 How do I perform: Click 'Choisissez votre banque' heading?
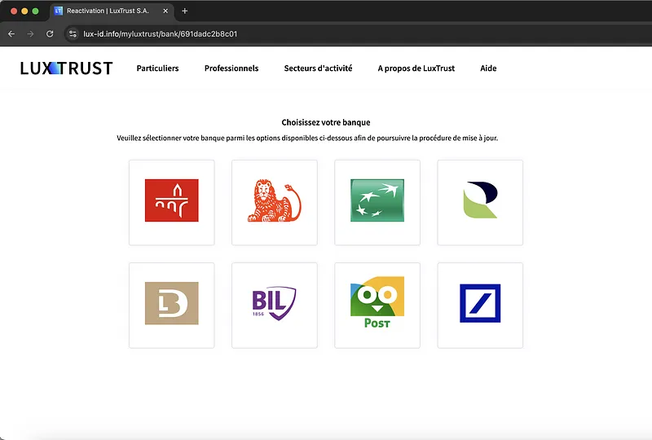click(x=326, y=122)
